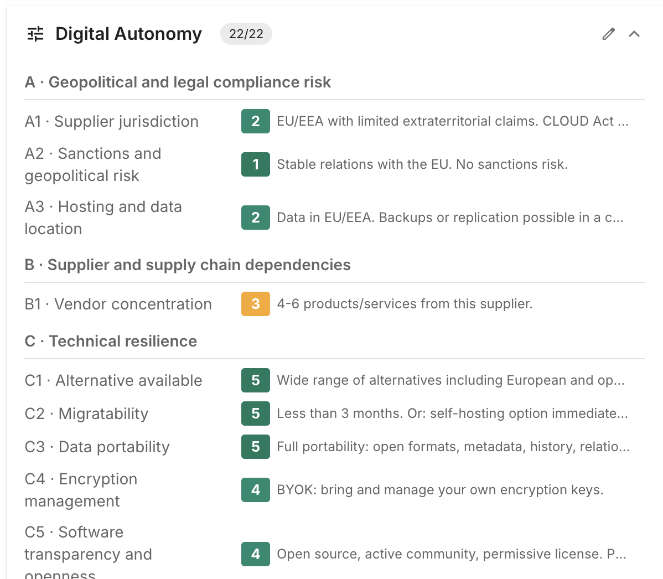The width and height of the screenshot is (663, 579).
Task: Click the C3 Data portability label
Action: coord(97,447)
